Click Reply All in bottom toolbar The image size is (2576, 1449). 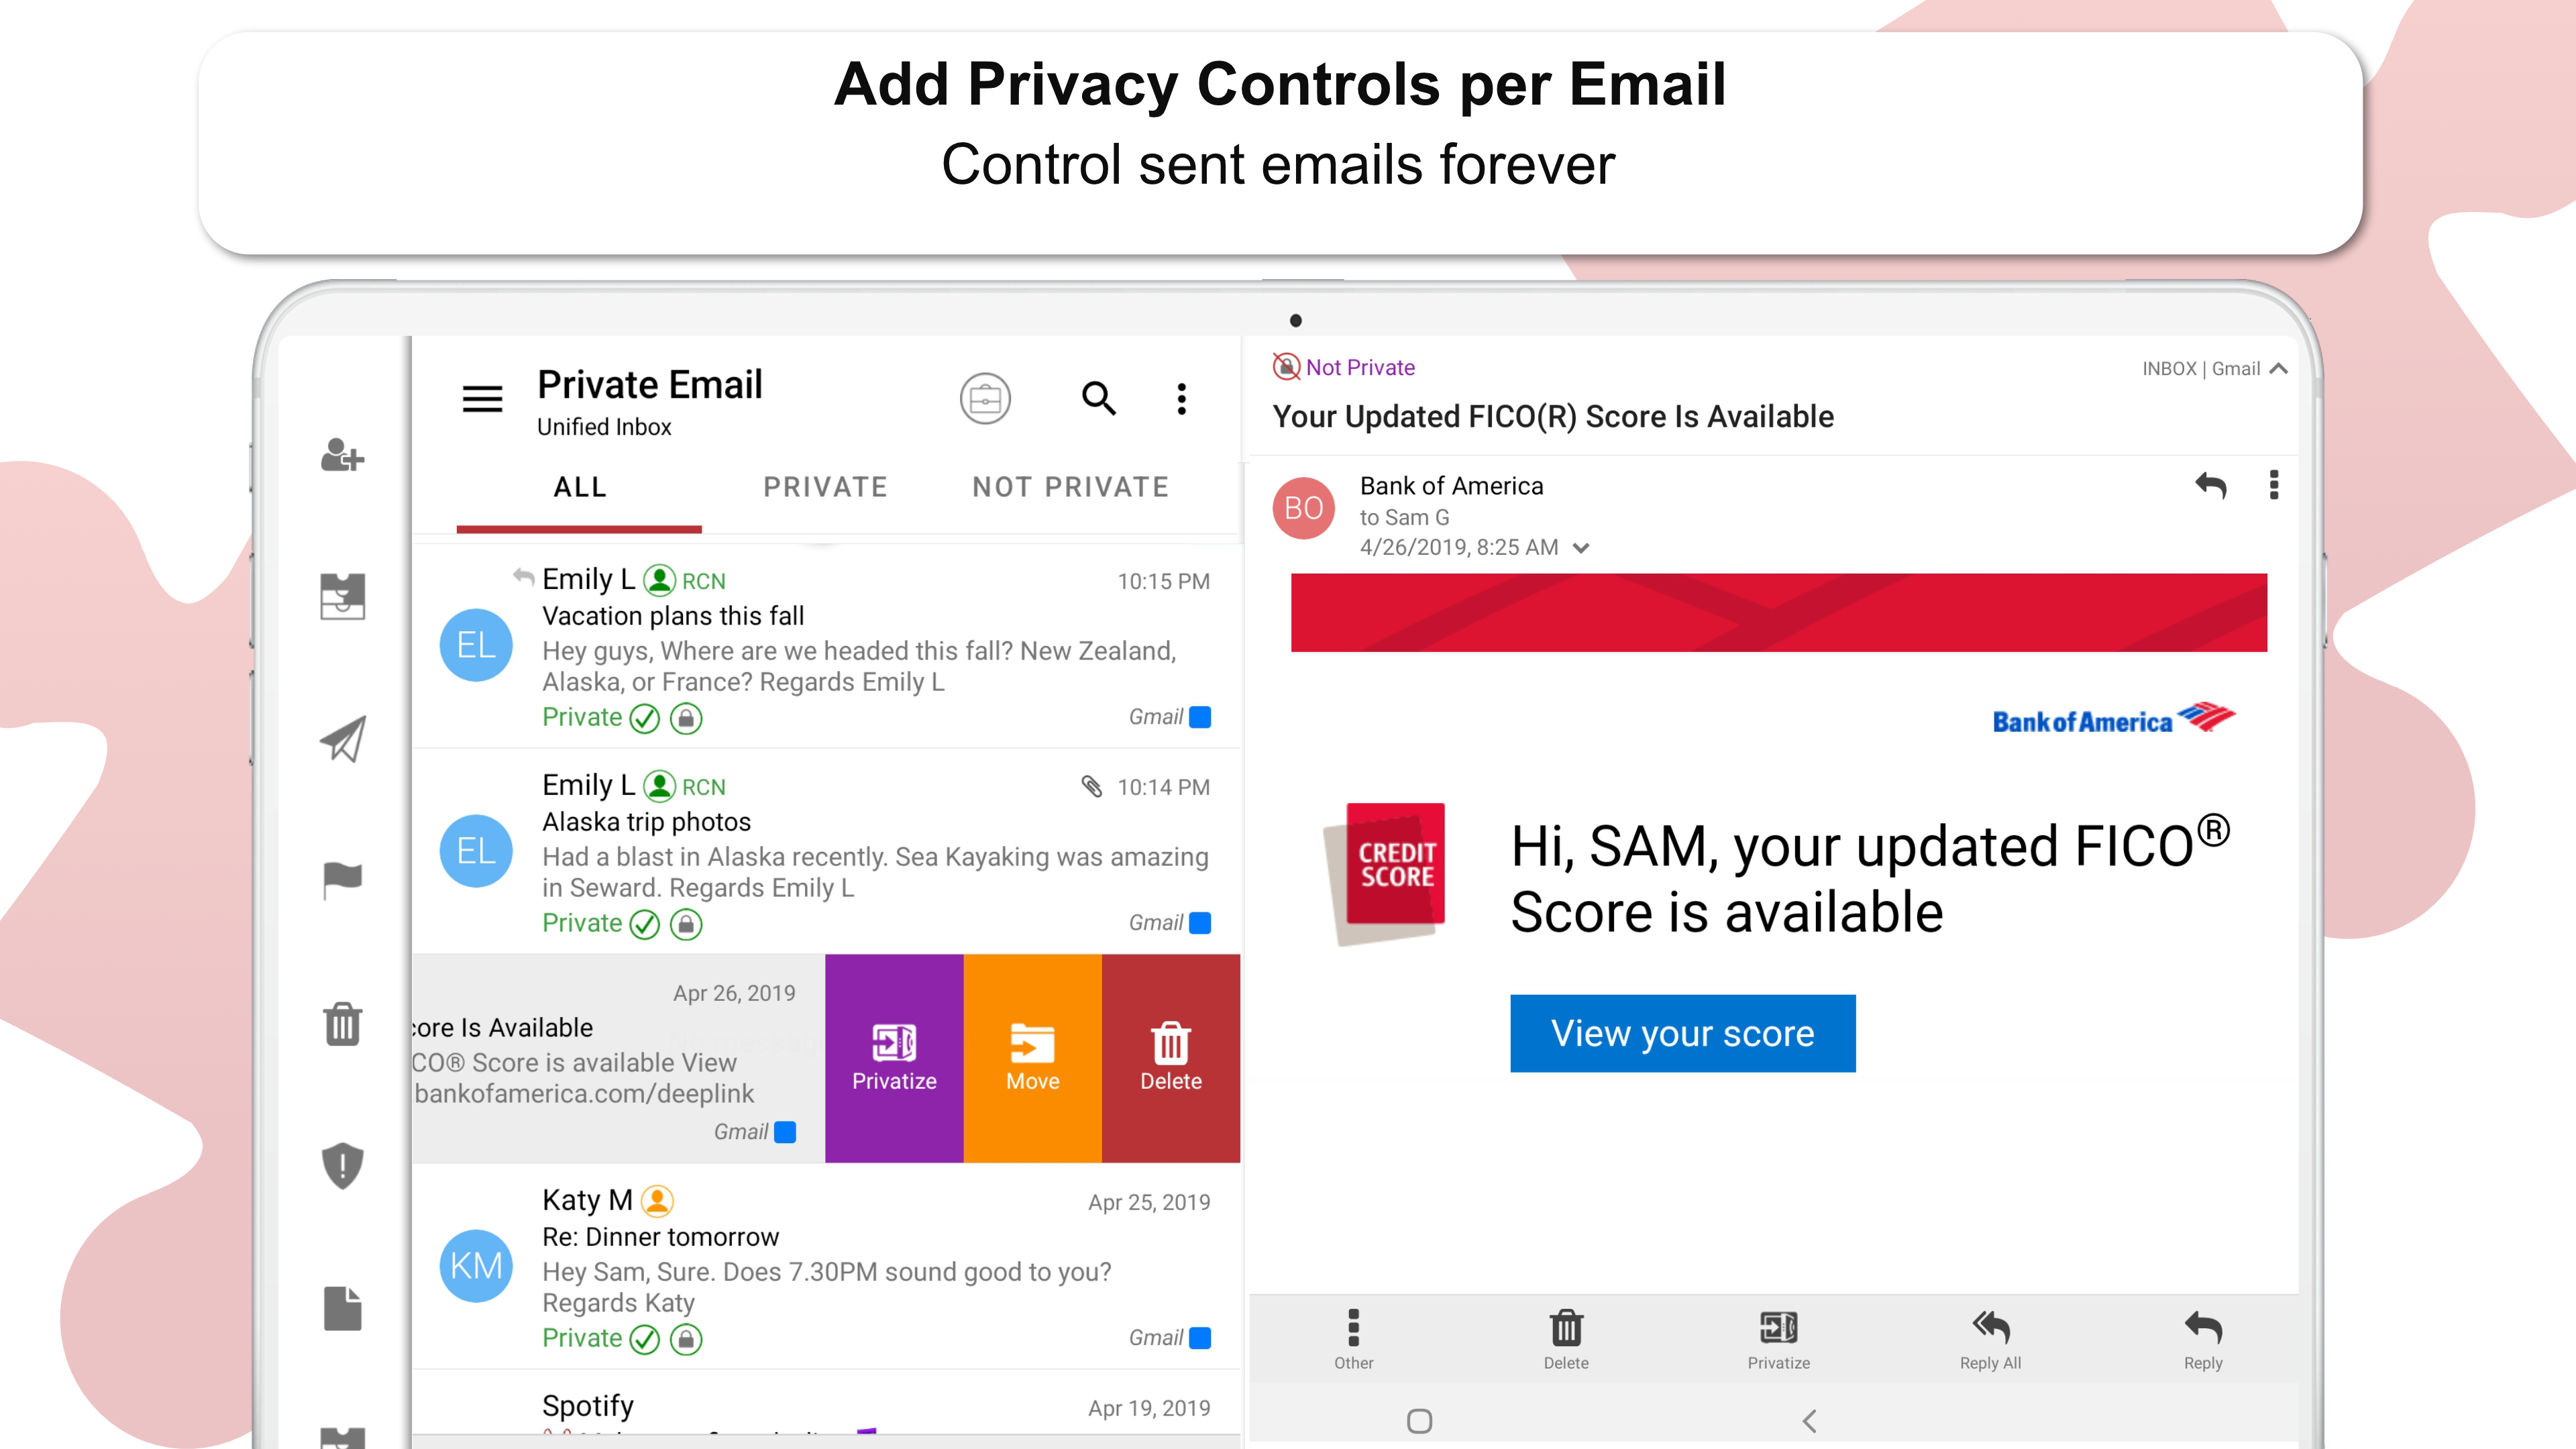[1991, 1340]
